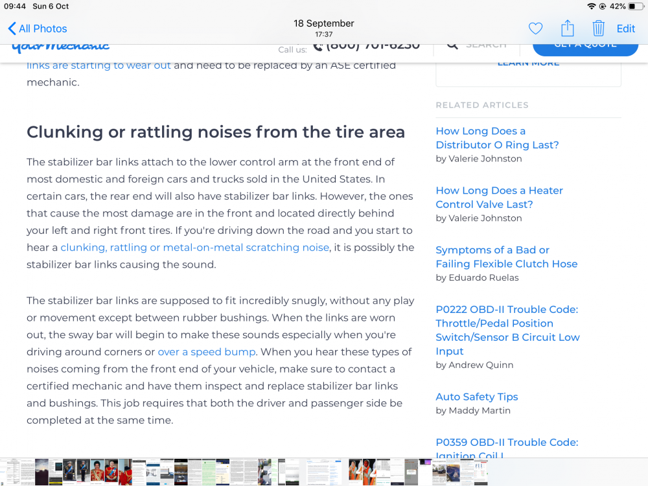The width and height of the screenshot is (648, 486).
Task: Open 'How Long Does a Heater Control Valve Last?'
Action: [499, 198]
